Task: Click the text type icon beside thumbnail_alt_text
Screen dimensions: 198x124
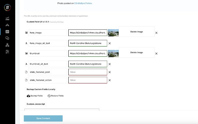Action: (26, 64)
